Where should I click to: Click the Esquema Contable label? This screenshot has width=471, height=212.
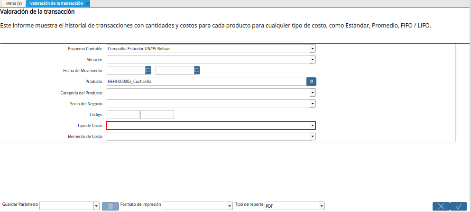point(85,49)
